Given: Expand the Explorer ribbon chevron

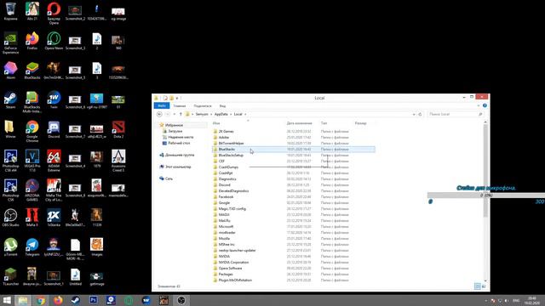Looking at the screenshot, I should (479, 105).
